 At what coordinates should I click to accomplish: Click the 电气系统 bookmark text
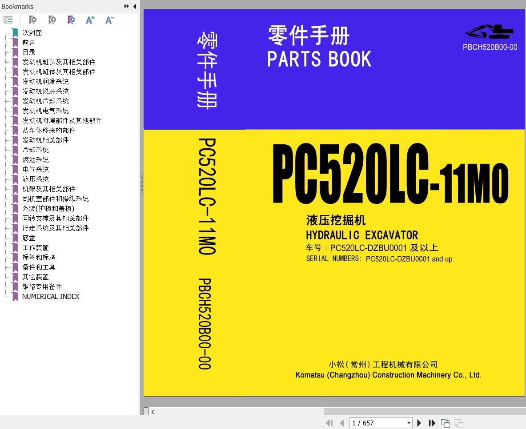(x=36, y=169)
